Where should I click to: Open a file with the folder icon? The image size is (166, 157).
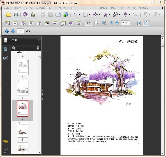tap(9, 15)
